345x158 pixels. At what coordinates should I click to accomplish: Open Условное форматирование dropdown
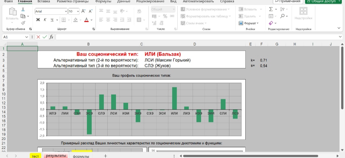(x=205, y=9)
